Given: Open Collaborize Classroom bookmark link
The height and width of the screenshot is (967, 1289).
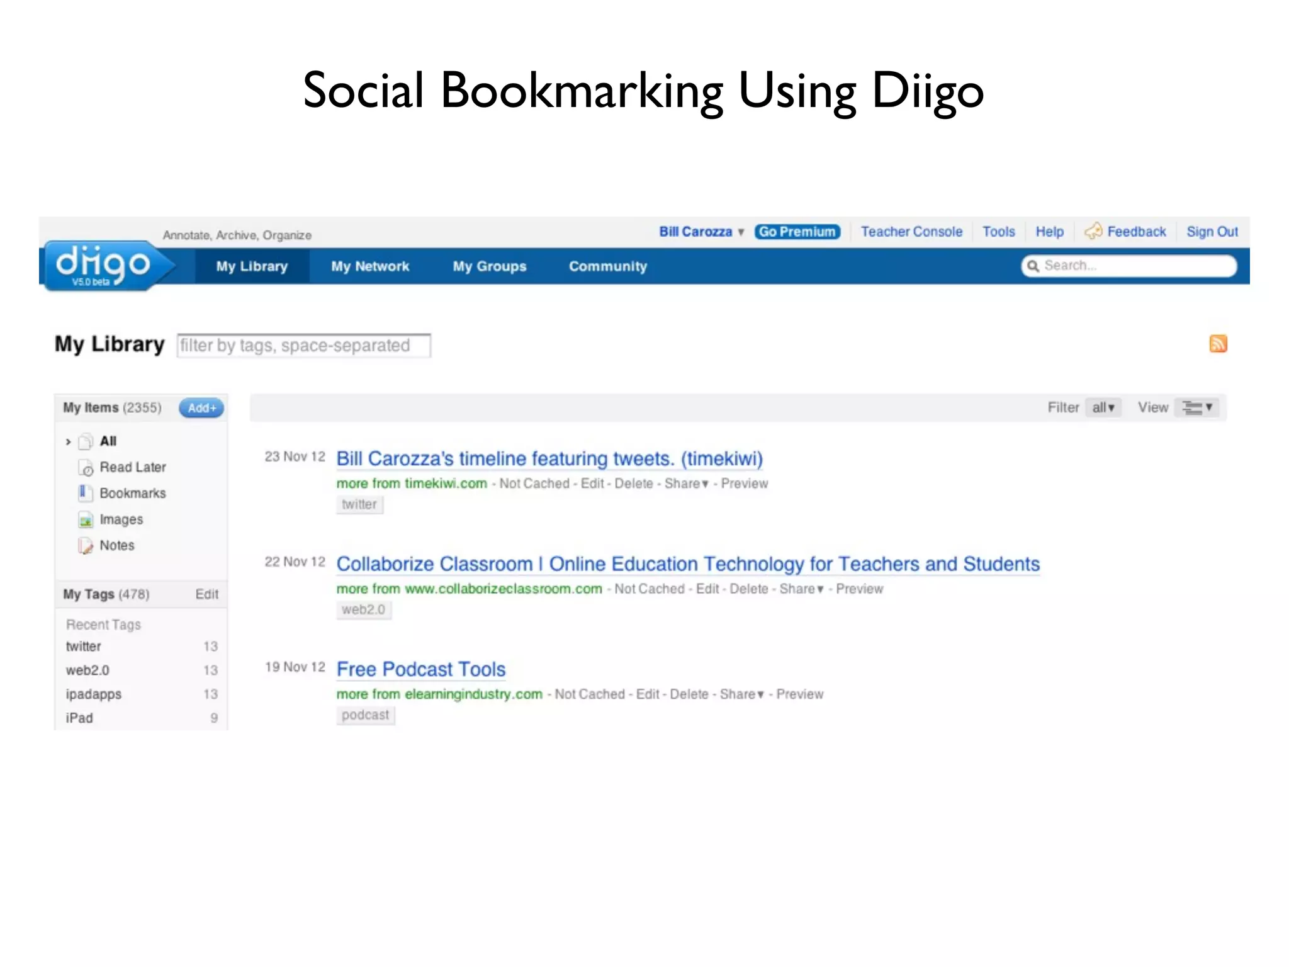Looking at the screenshot, I should pos(688,563).
